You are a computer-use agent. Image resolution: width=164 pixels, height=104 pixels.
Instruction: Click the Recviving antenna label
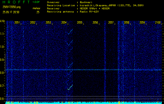[60, 12]
